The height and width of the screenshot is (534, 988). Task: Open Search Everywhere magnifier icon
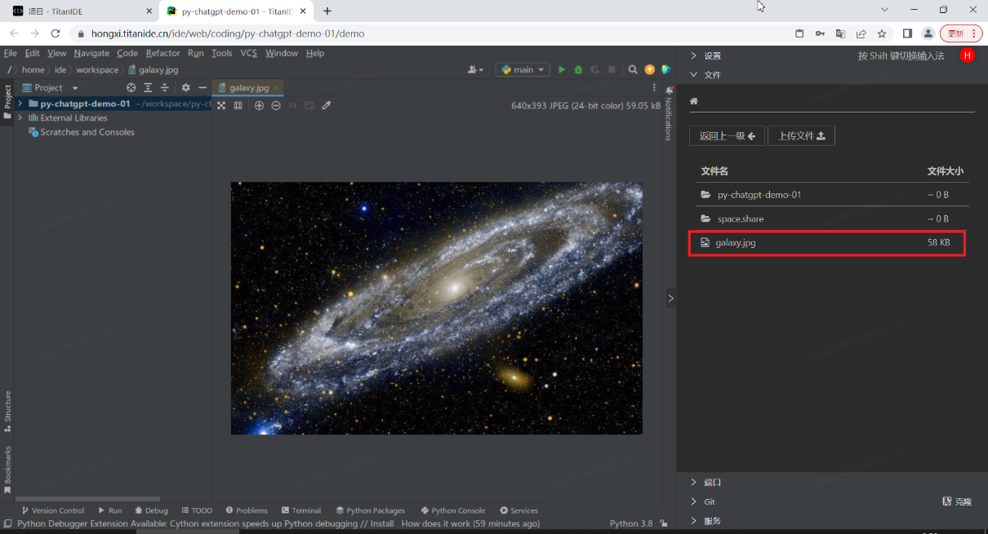[633, 70]
